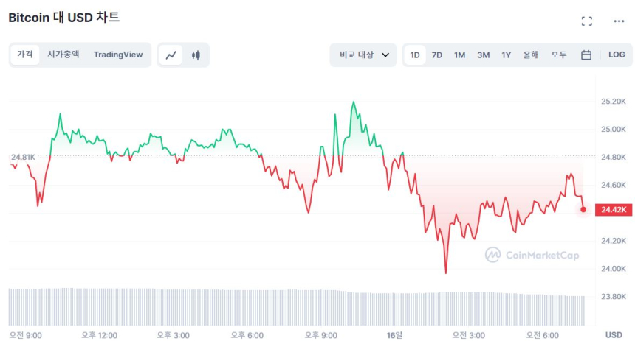Switch to candlestick chart icon
This screenshot has width=635, height=341.
(196, 55)
